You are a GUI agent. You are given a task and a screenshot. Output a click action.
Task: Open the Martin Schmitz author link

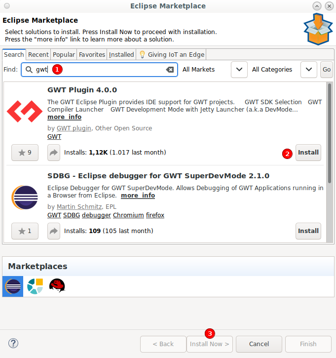pos(79,206)
